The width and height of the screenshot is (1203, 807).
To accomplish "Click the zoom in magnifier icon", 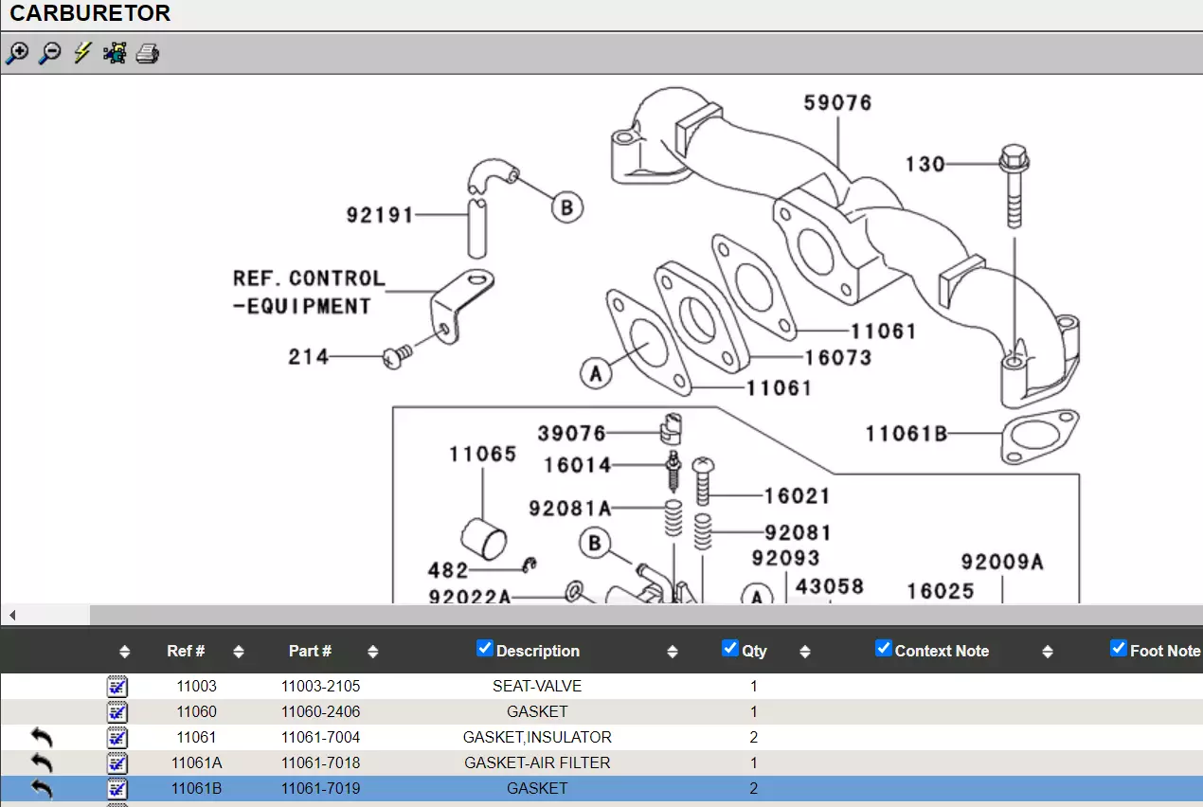I will coord(17,53).
